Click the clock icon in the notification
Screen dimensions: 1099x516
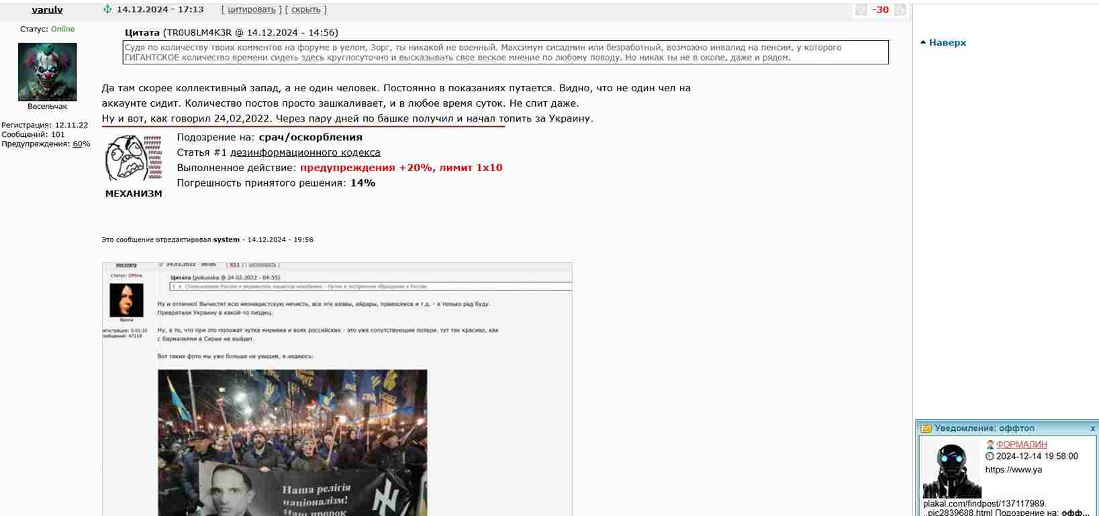tap(990, 456)
